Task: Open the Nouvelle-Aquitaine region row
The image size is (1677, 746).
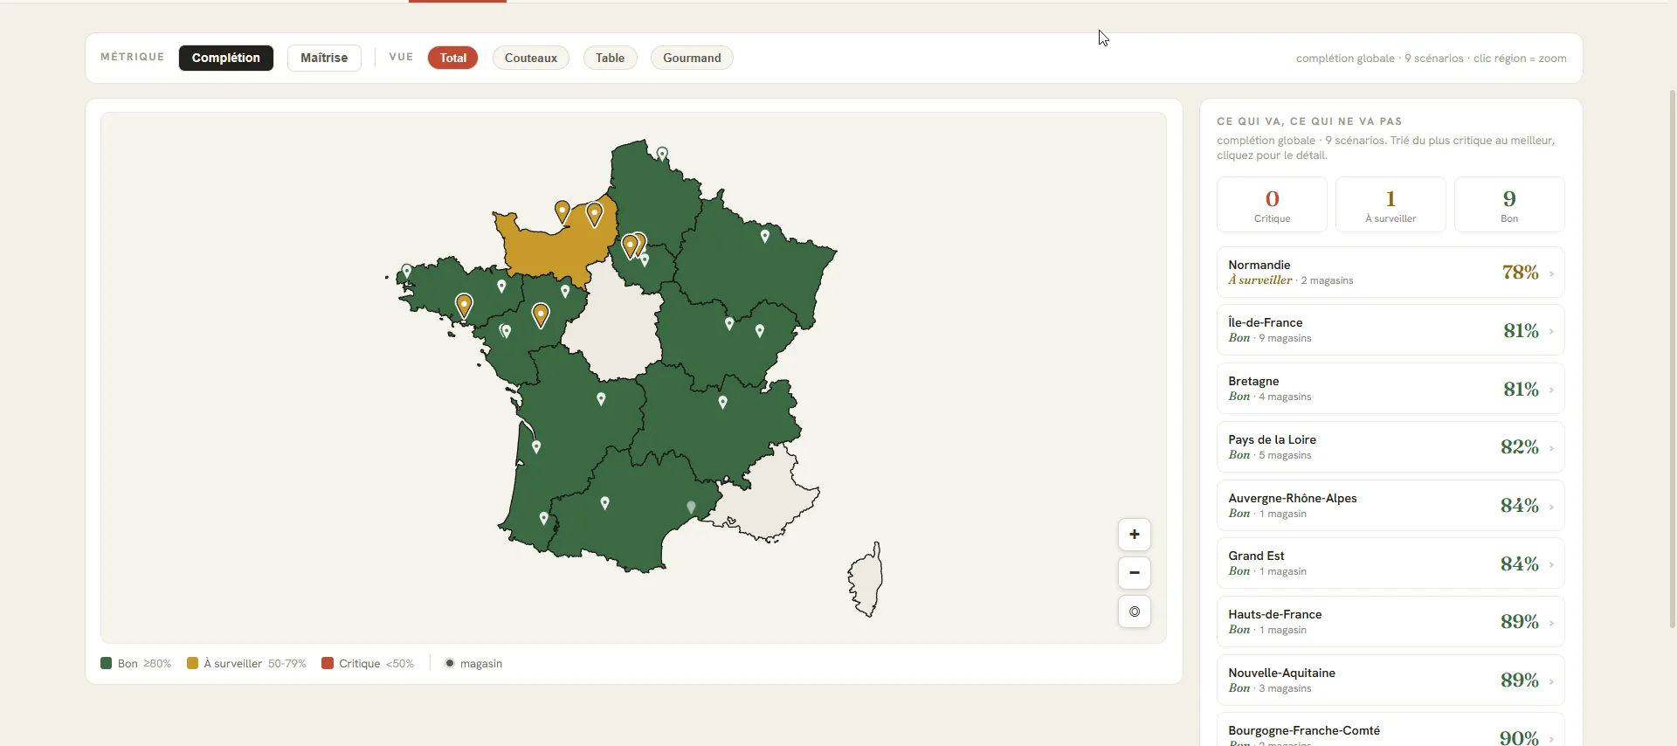Action: point(1391,680)
